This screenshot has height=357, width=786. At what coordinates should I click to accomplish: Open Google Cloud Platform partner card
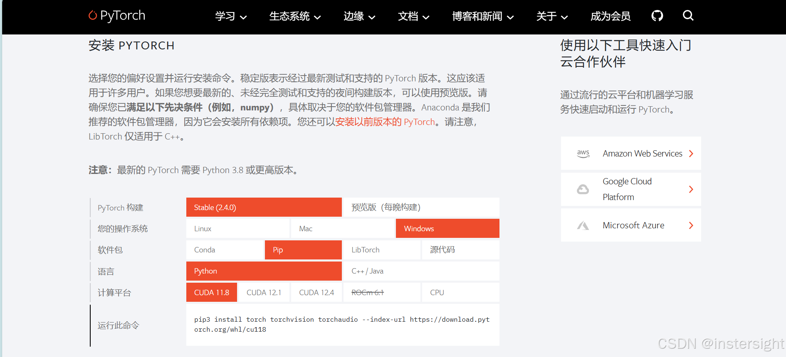[x=631, y=189]
